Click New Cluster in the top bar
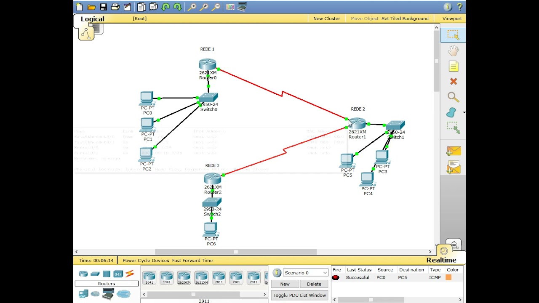 [326, 19]
